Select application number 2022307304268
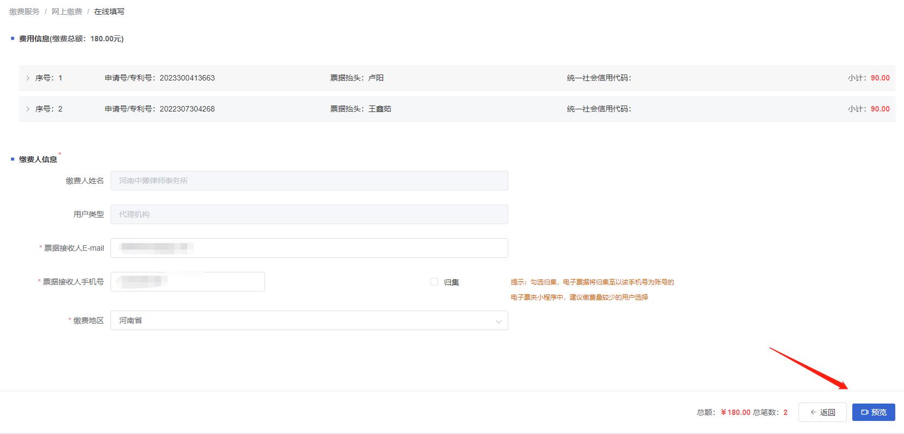 coord(187,109)
